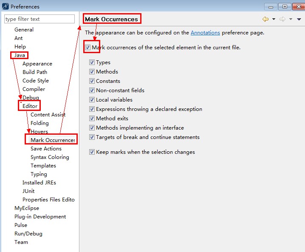This screenshot has width=305, height=252.
Task: Open the preferences page view menu arrow
Action: pyautogui.click(x=299, y=19)
